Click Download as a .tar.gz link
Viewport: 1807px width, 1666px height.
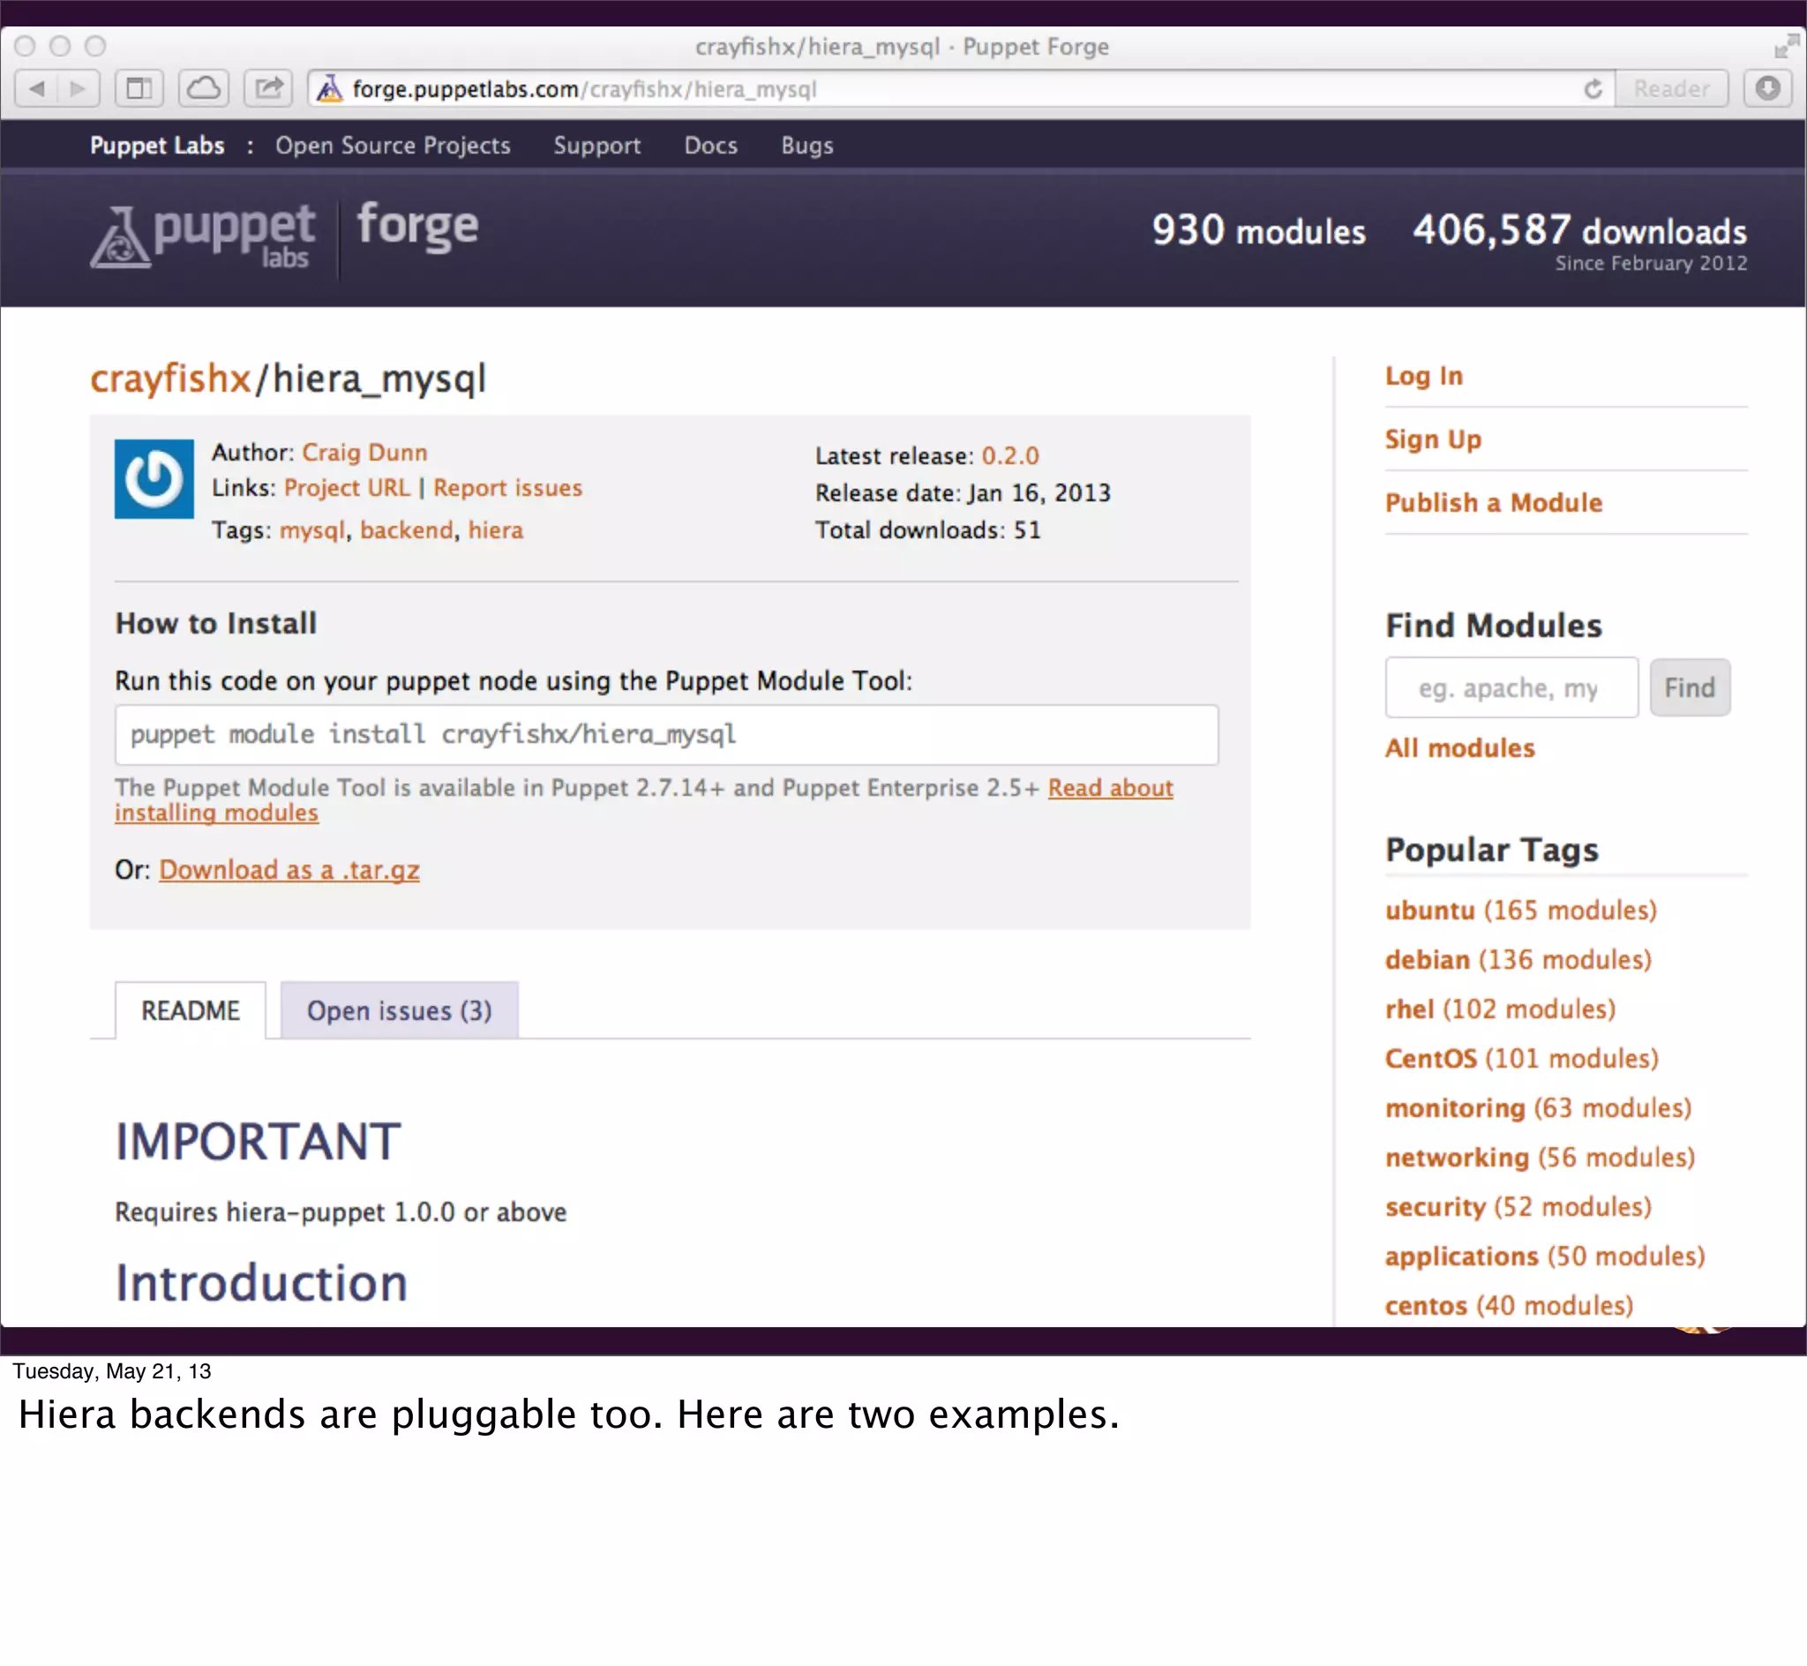pos(289,870)
